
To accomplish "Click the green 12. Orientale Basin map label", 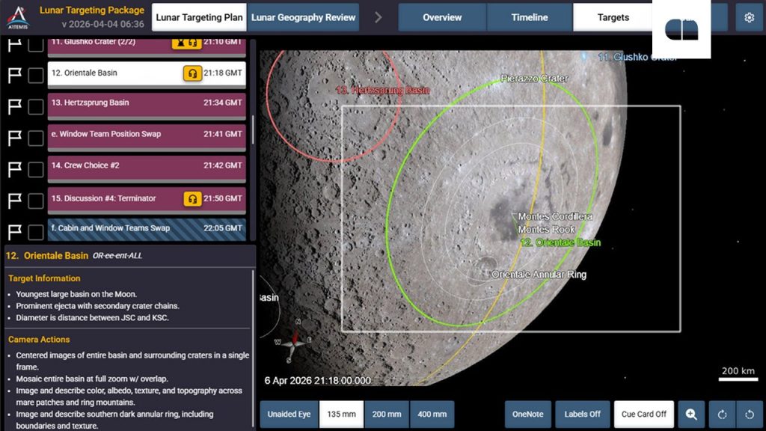I will coord(560,243).
